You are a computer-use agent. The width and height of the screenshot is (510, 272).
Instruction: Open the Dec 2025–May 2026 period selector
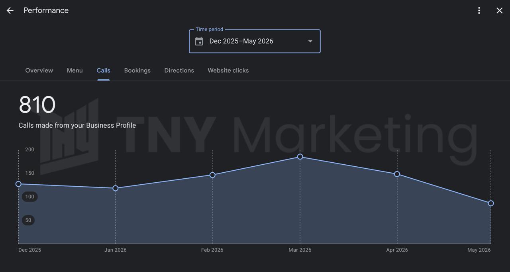pyautogui.click(x=255, y=41)
